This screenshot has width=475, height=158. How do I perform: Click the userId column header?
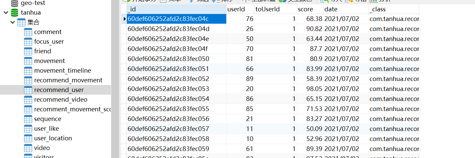[240, 9]
